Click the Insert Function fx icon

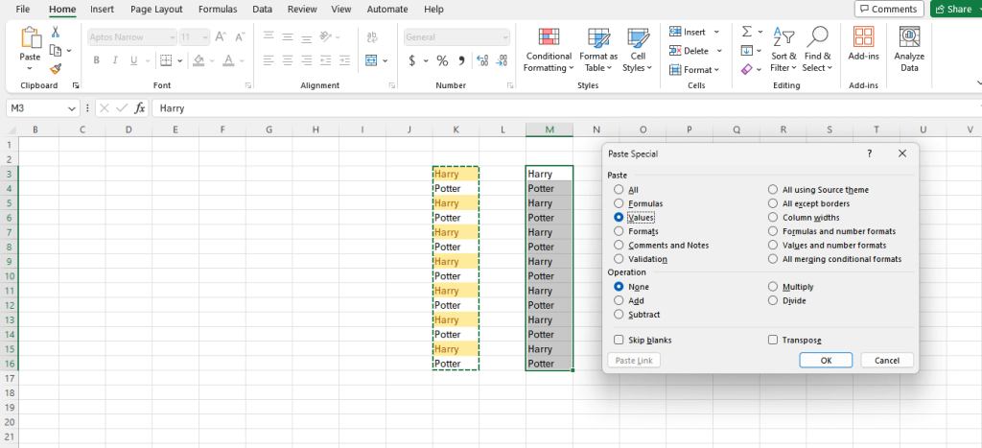tap(140, 108)
